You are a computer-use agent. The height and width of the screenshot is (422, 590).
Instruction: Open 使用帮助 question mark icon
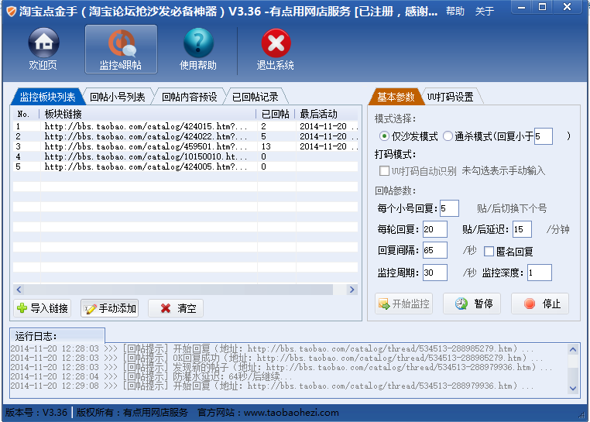(x=198, y=50)
